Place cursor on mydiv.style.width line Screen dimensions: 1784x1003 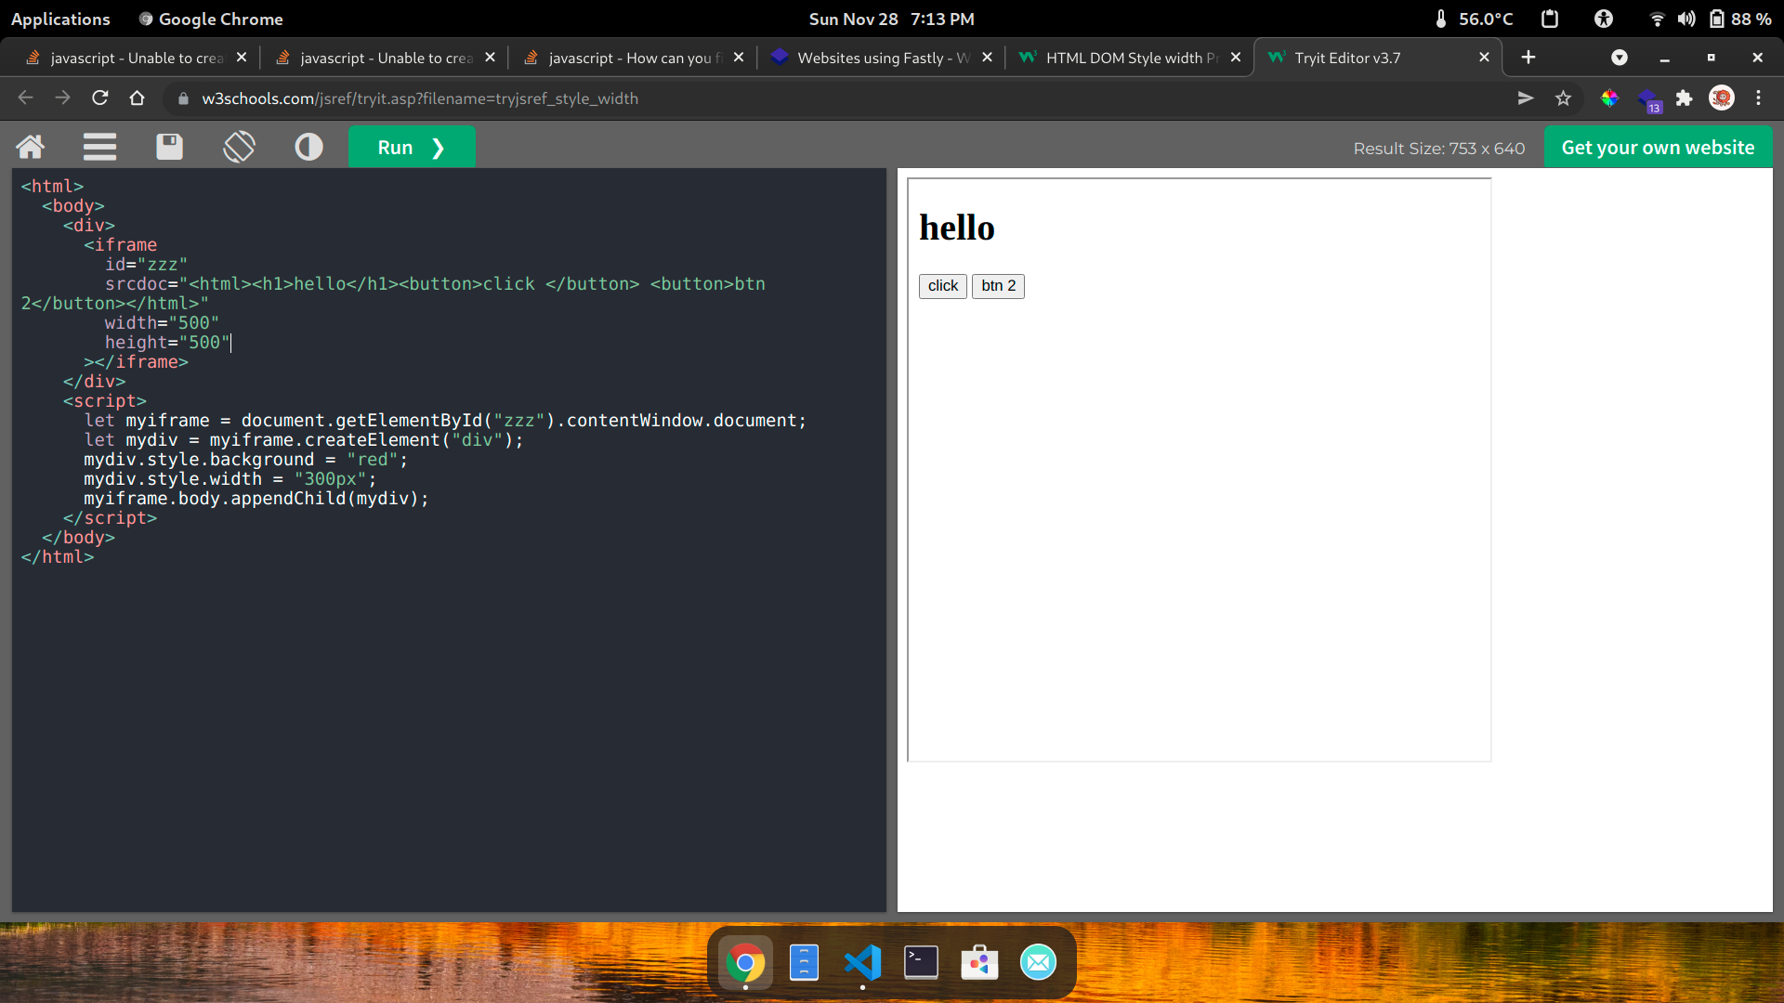tap(230, 479)
